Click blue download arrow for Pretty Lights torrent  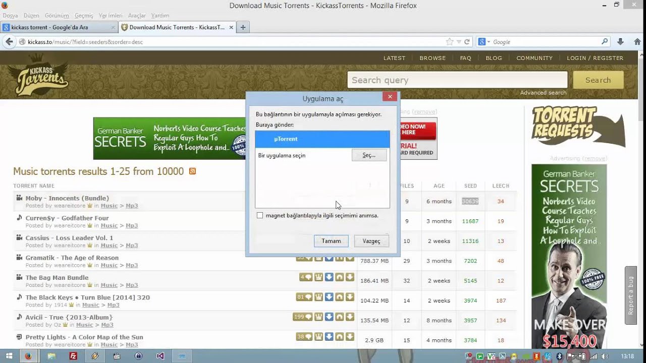click(329, 336)
